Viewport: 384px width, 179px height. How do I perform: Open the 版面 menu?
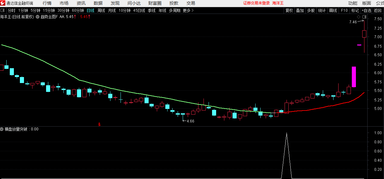(x=366, y=3)
